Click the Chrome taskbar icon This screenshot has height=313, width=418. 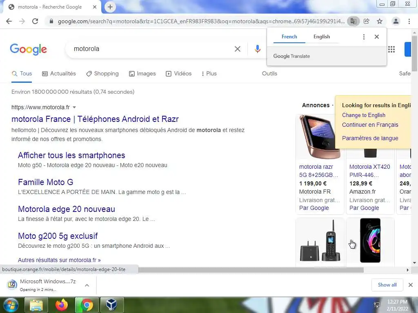[x=87, y=305]
